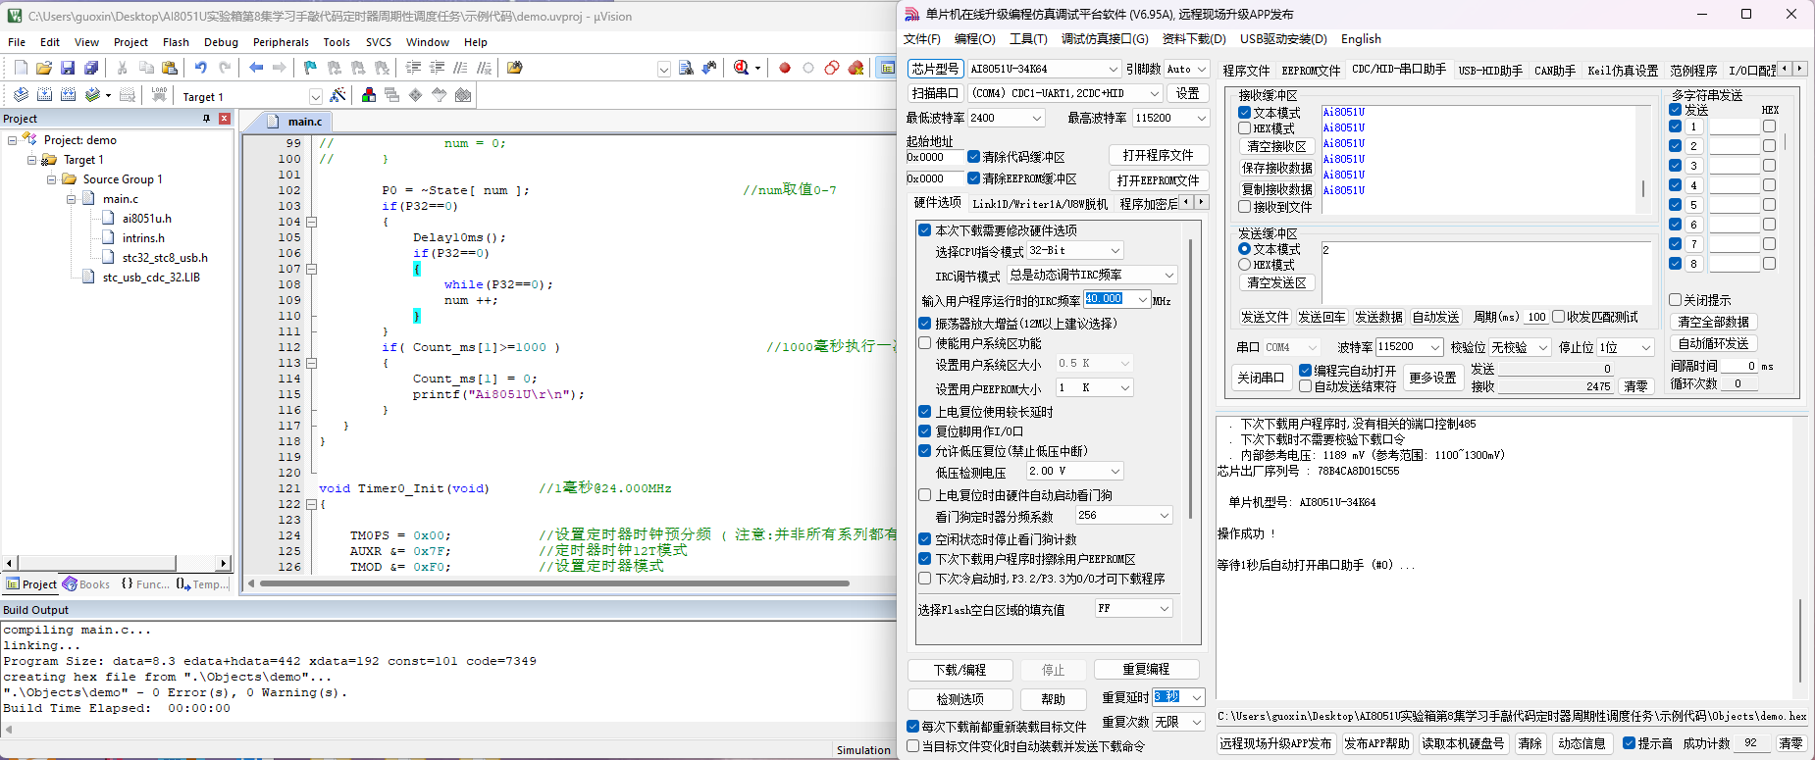Click the µVision editor horizontal scrollbar
This screenshot has width=1815, height=760.
tap(554, 583)
